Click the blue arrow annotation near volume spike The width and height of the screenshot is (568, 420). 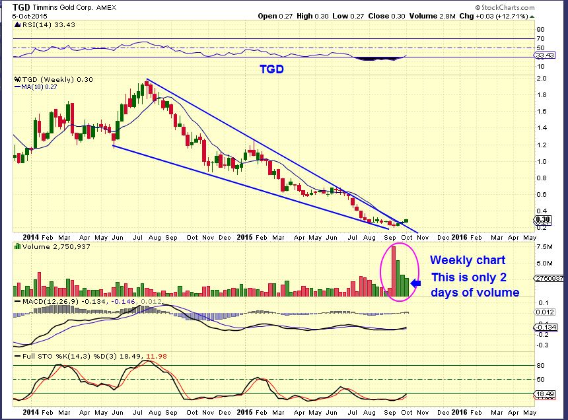point(416,283)
